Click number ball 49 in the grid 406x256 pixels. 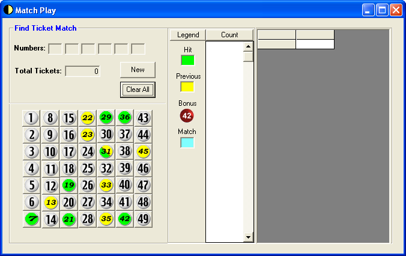pyautogui.click(x=144, y=219)
